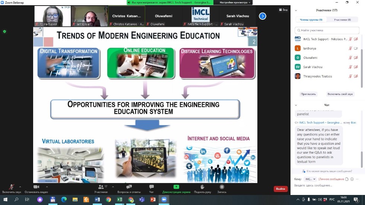This screenshot has width=365, height=205.
Task: Select the Члены группы (9) tab
Action: click(x=311, y=20)
